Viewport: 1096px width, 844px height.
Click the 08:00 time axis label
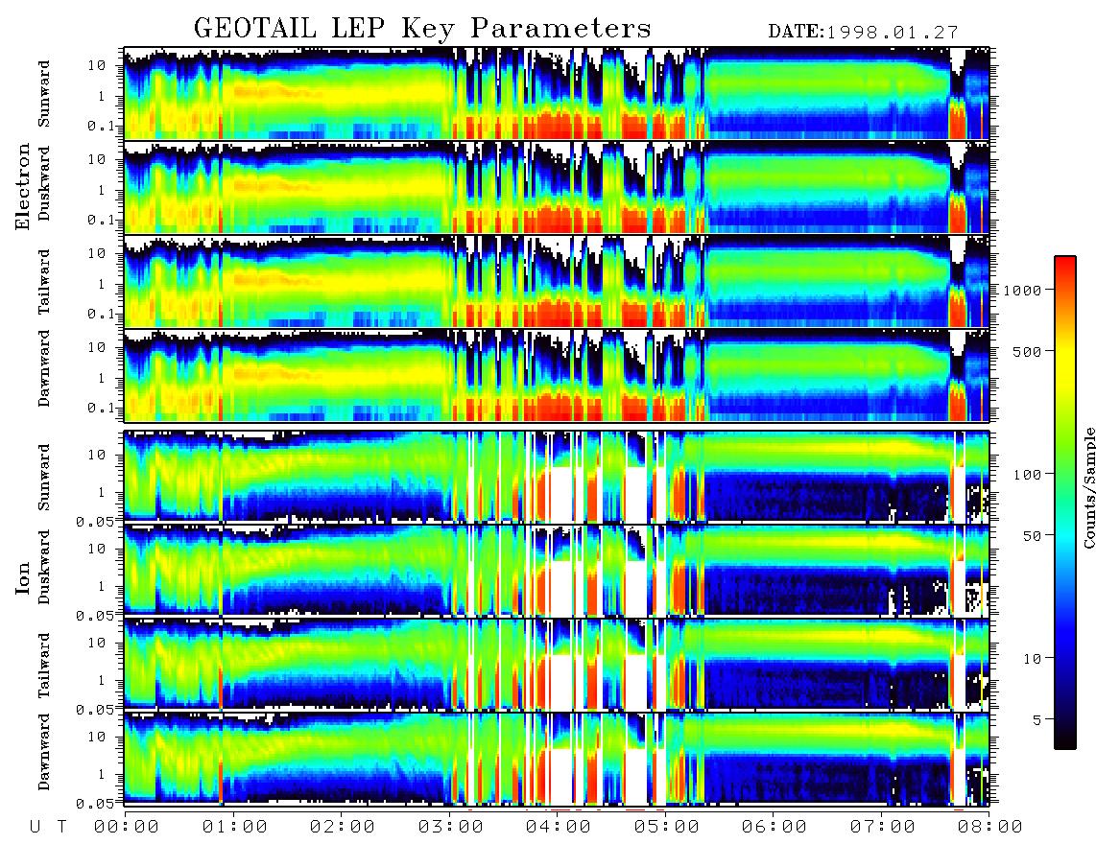[x=990, y=828]
